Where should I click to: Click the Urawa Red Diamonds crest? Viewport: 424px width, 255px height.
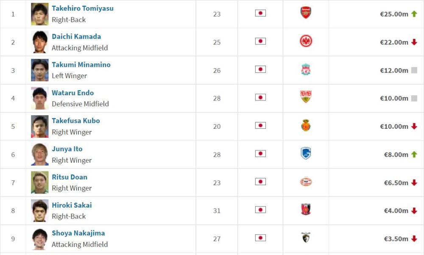tap(306, 210)
